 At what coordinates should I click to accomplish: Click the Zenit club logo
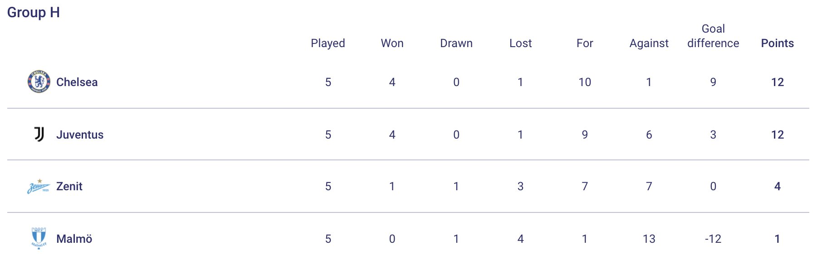(x=39, y=186)
